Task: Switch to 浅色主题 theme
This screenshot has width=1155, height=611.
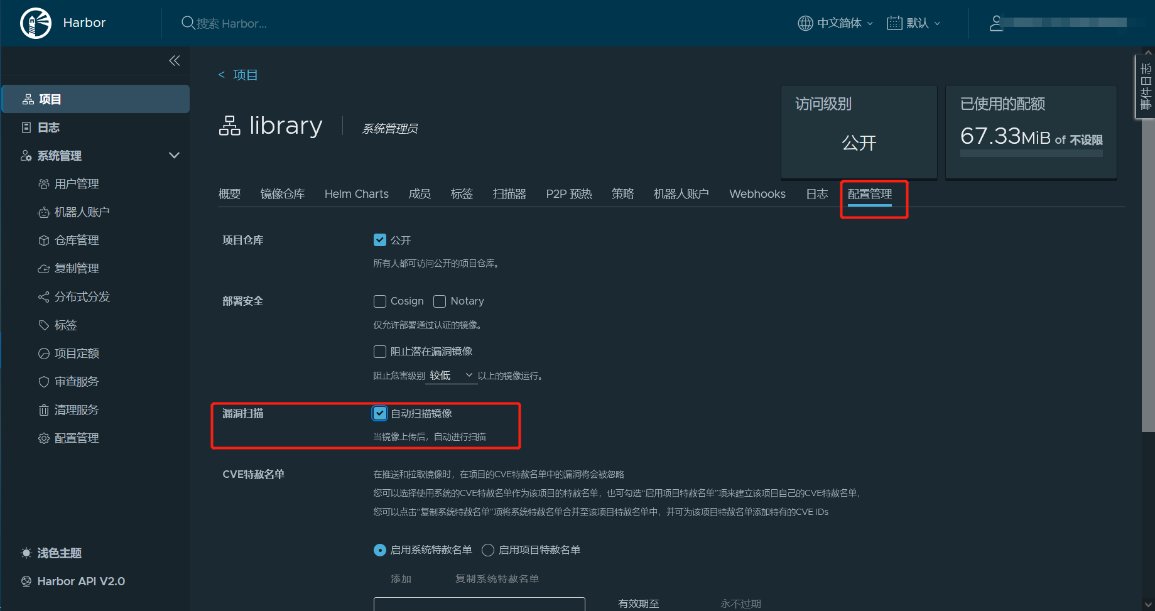Action: pos(60,553)
